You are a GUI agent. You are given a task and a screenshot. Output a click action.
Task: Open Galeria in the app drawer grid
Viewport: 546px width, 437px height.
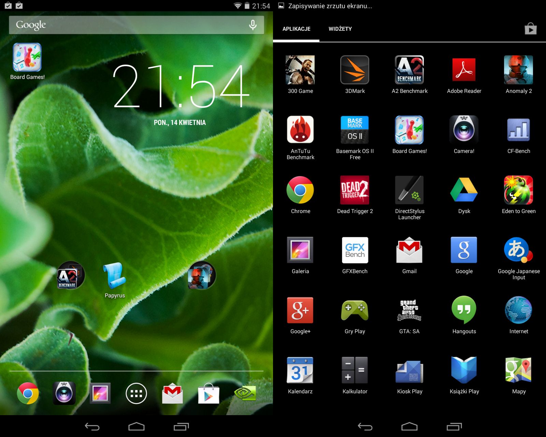tap(300, 250)
